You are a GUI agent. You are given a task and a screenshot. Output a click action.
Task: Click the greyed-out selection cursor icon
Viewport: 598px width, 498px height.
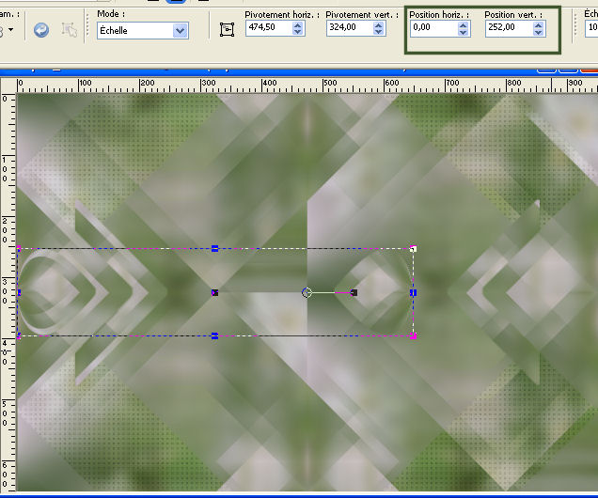[70, 30]
